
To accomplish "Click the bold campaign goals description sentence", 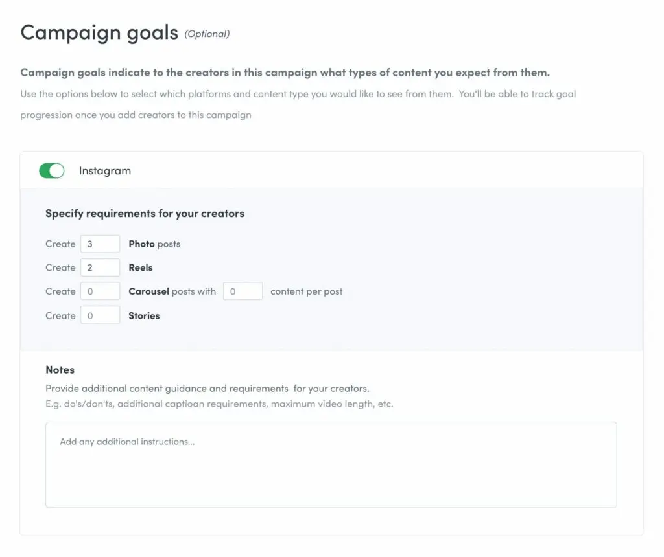I will (285, 73).
